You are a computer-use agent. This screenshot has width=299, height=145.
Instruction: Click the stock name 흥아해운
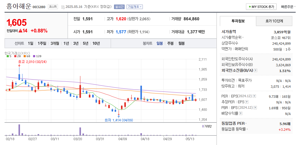(18, 6)
